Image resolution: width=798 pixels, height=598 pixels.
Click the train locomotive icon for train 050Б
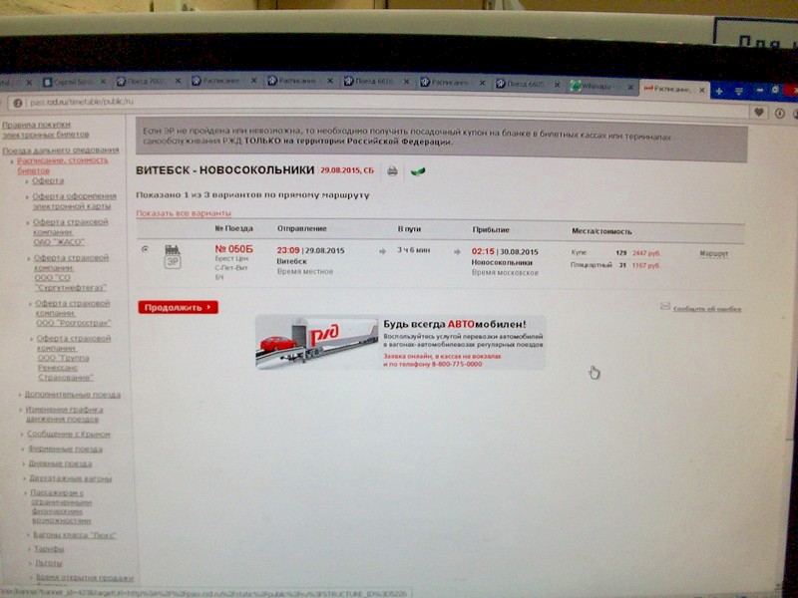[x=172, y=248]
